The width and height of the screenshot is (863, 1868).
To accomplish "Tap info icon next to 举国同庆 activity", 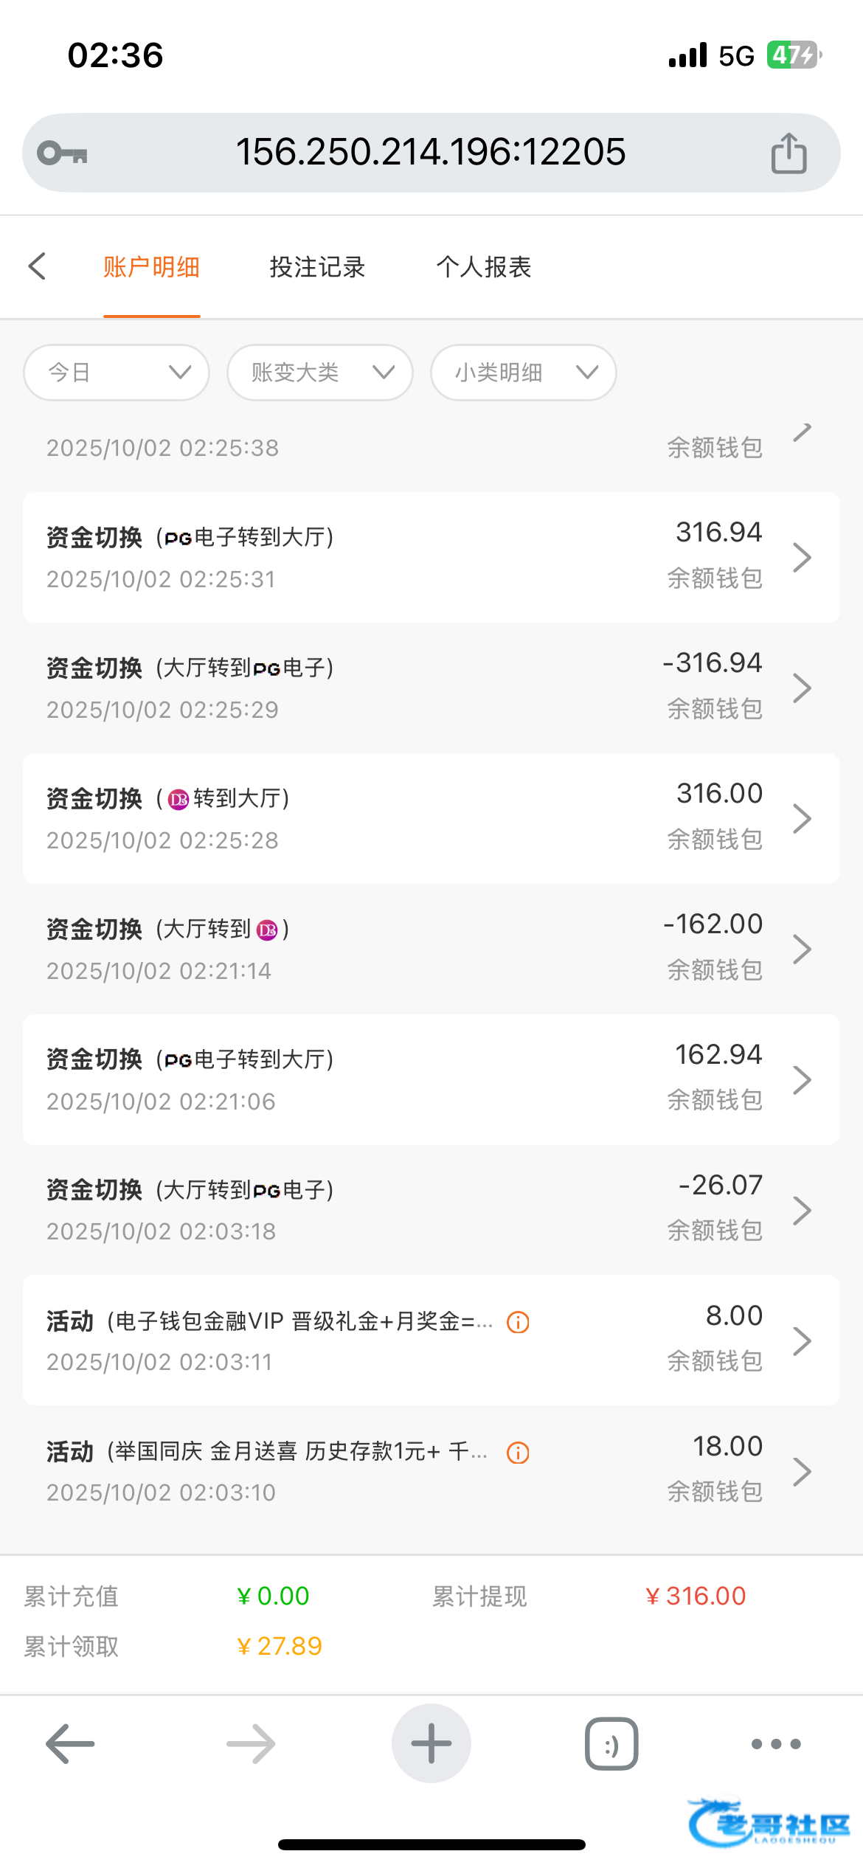I will 518,1453.
